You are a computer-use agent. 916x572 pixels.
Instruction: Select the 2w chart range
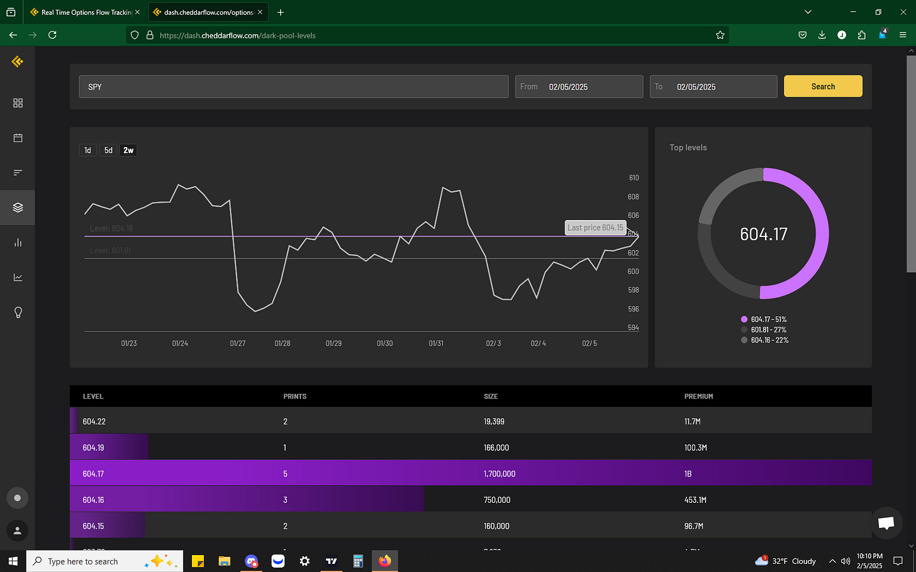[128, 150]
